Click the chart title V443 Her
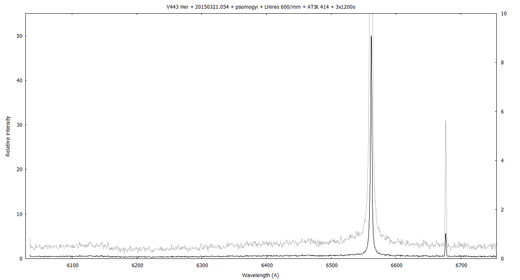The width and height of the screenshot is (520, 280). pyautogui.click(x=260, y=7)
